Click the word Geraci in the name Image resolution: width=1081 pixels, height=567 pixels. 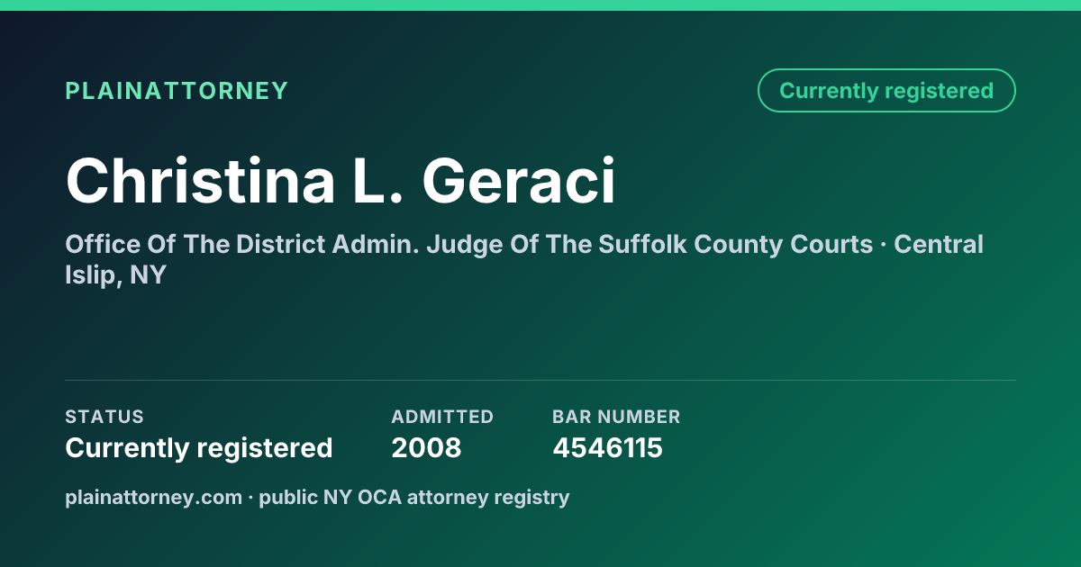pyautogui.click(x=519, y=181)
